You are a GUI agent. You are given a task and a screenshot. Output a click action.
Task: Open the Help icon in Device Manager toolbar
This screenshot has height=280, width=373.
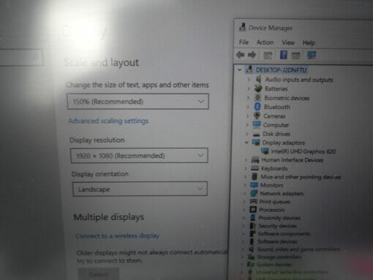[x=283, y=55]
